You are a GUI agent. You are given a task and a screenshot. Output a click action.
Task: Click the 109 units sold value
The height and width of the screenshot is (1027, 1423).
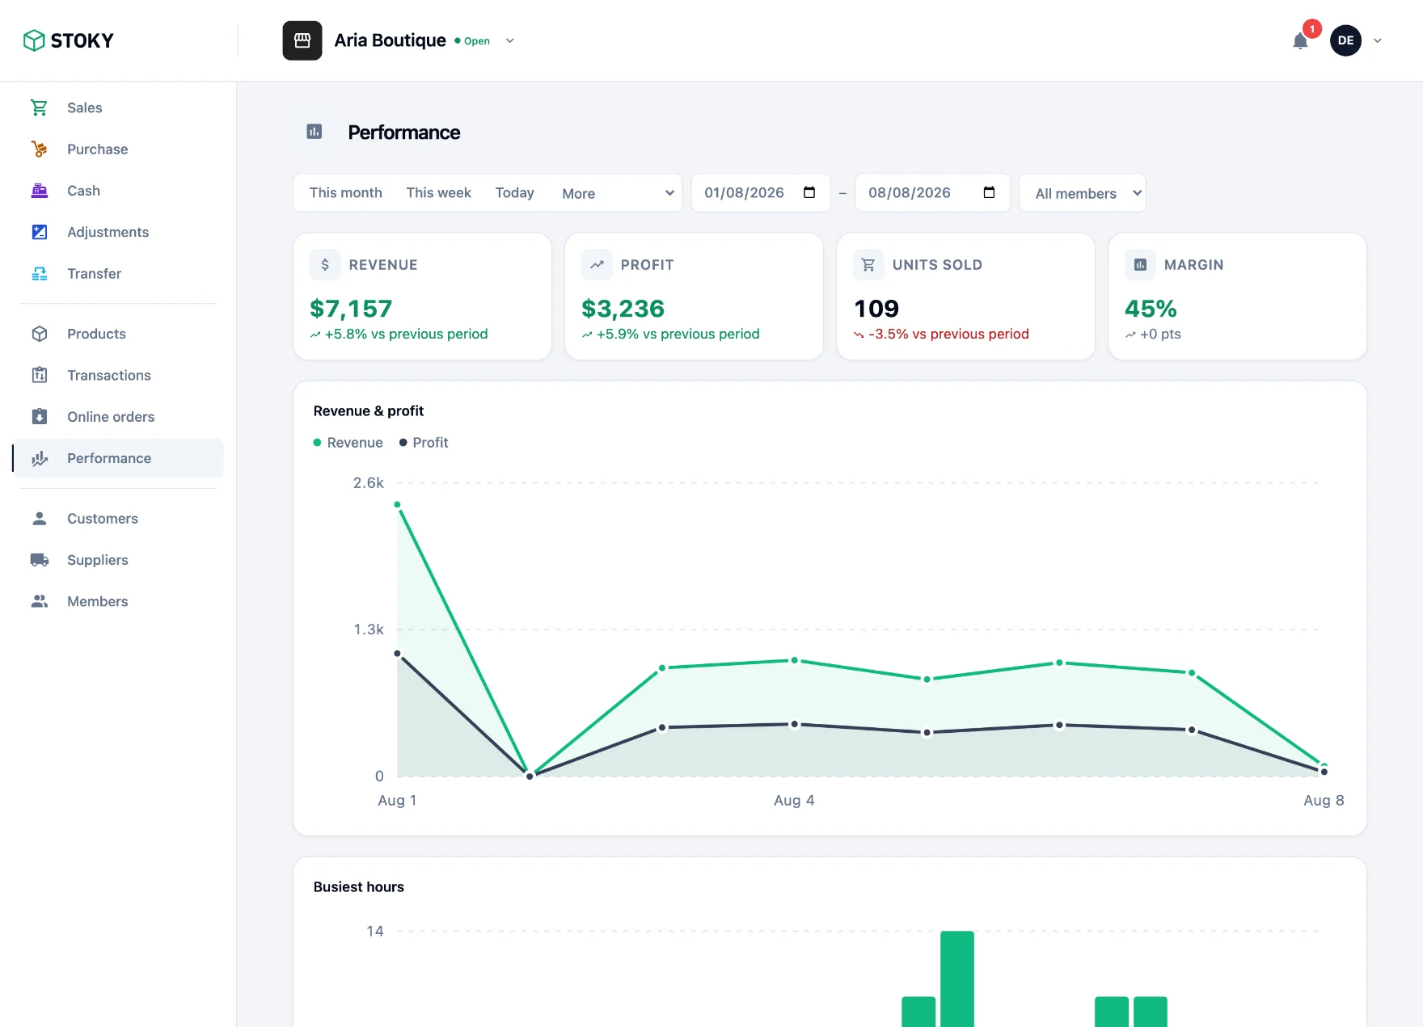point(876,308)
